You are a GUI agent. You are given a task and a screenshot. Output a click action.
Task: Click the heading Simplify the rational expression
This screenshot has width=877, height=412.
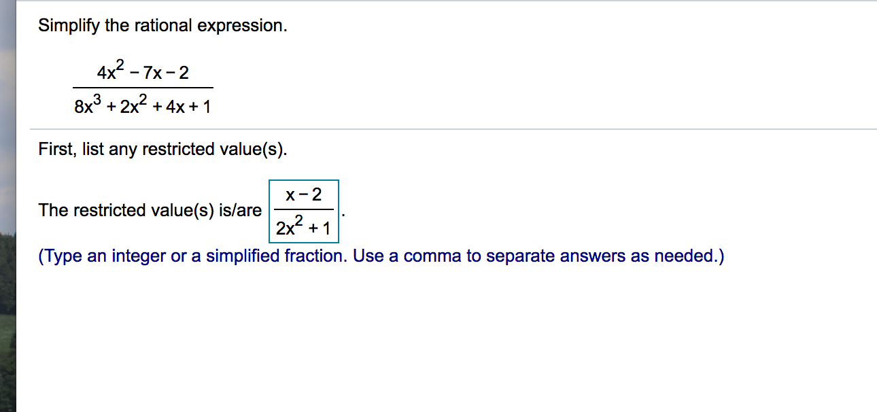pyautogui.click(x=163, y=24)
